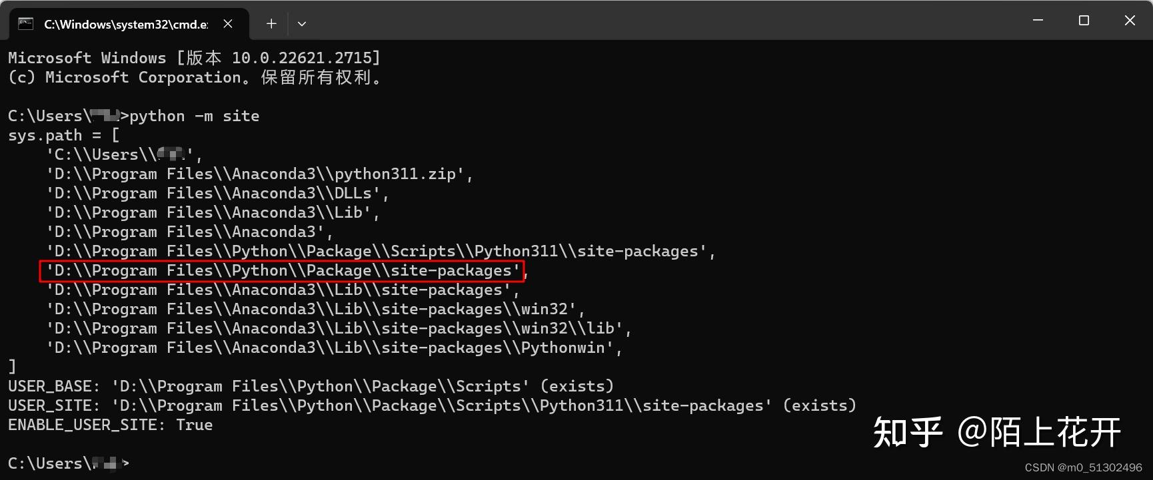The height and width of the screenshot is (480, 1153).
Task: Click the CSDN @m0_51302496 watermark
Action: tap(1083, 467)
